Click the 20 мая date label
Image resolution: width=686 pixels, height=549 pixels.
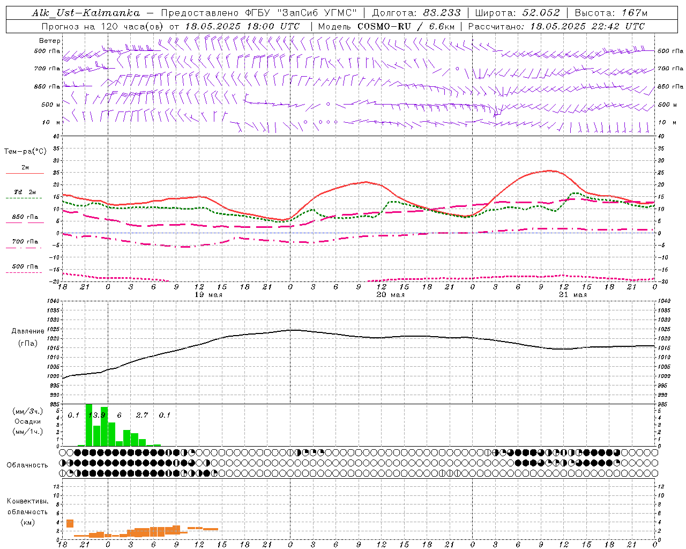(390, 295)
